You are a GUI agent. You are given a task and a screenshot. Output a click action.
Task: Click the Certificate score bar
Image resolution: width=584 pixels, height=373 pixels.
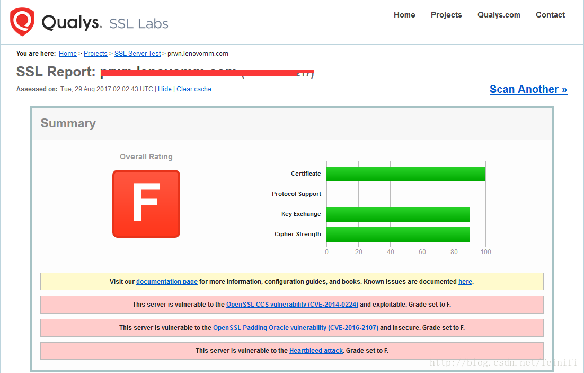click(406, 174)
